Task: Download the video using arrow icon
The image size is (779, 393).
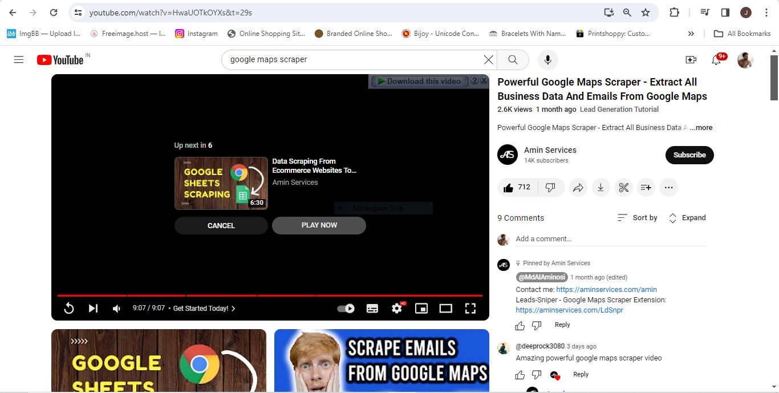Action: click(601, 187)
